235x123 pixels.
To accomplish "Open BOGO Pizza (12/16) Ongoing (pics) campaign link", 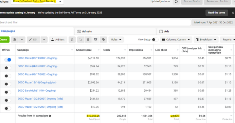I will 37,82.
